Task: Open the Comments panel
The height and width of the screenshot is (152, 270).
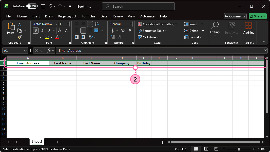Action: coord(235,16)
